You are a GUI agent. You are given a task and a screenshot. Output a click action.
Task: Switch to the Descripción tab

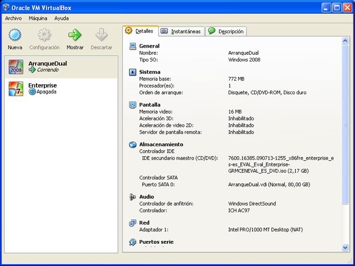226,32
